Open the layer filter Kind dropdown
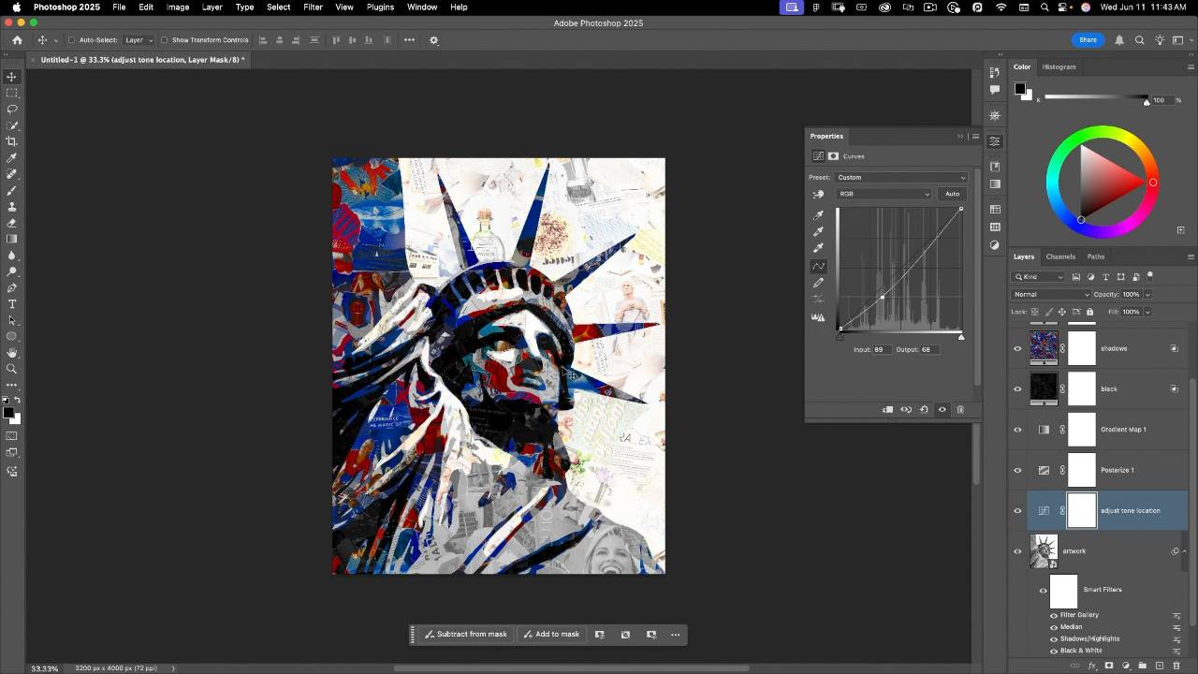This screenshot has height=674, width=1198. pos(1039,277)
